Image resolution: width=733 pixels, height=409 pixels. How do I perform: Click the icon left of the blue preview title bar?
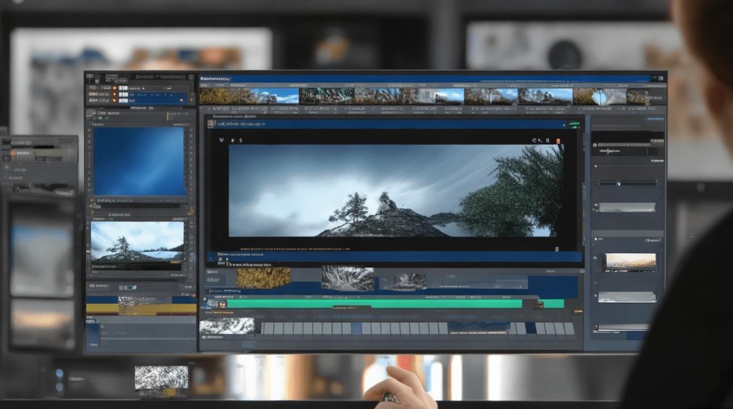211,124
